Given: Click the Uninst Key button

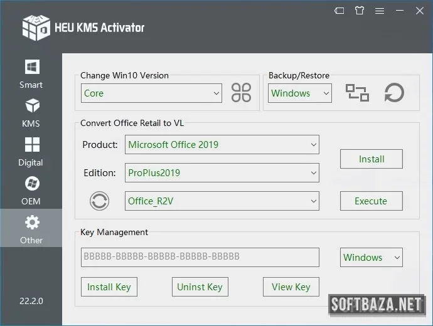Looking at the screenshot, I should pos(200,287).
